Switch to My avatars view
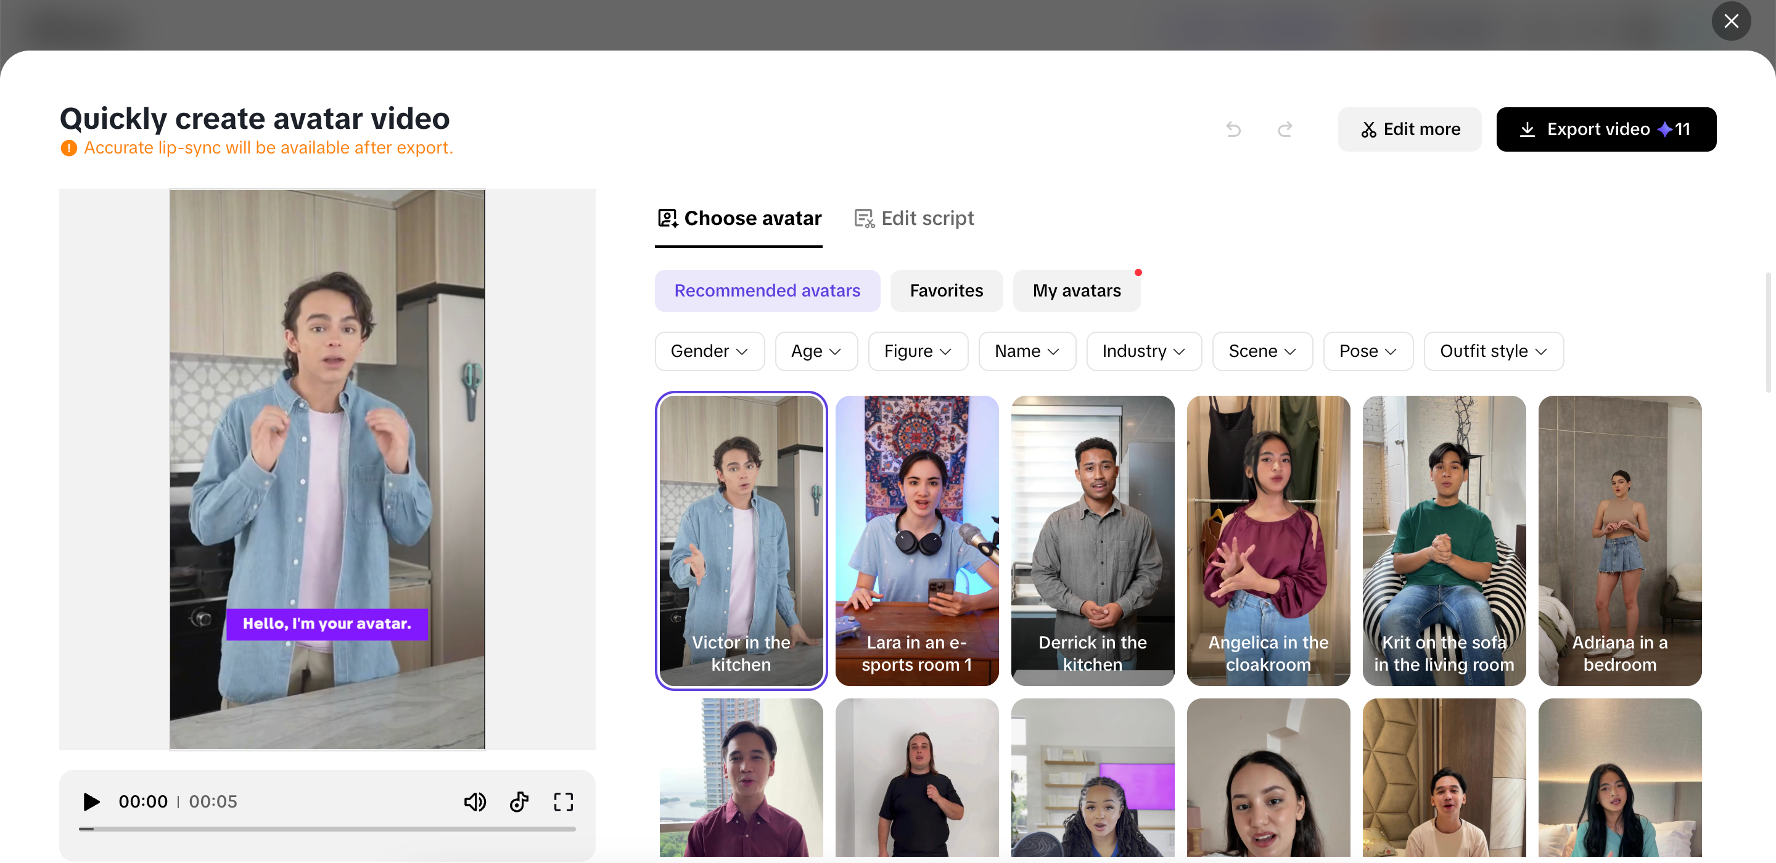 coord(1076,290)
